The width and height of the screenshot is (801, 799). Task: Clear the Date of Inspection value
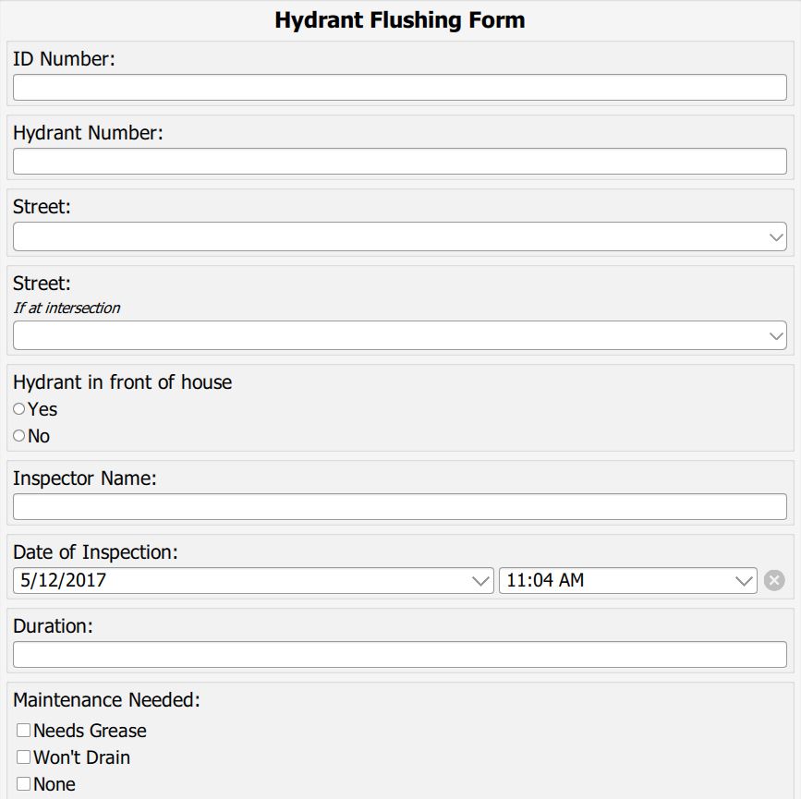click(x=774, y=581)
